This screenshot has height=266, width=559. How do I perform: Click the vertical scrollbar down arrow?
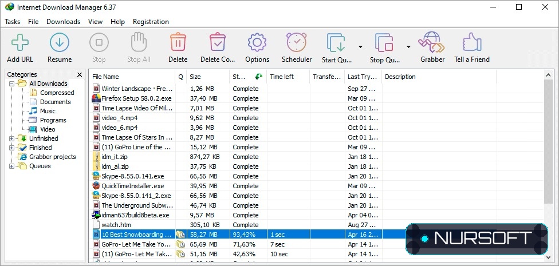click(x=549, y=257)
